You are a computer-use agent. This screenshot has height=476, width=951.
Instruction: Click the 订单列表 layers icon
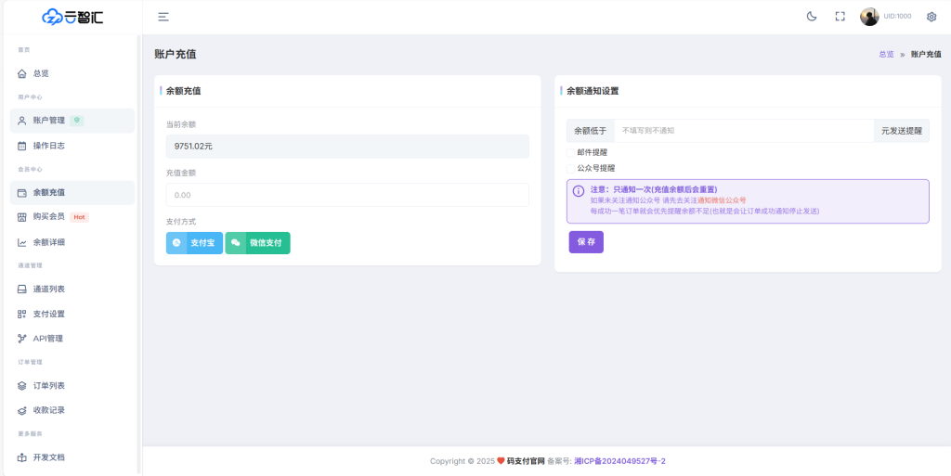tap(22, 386)
